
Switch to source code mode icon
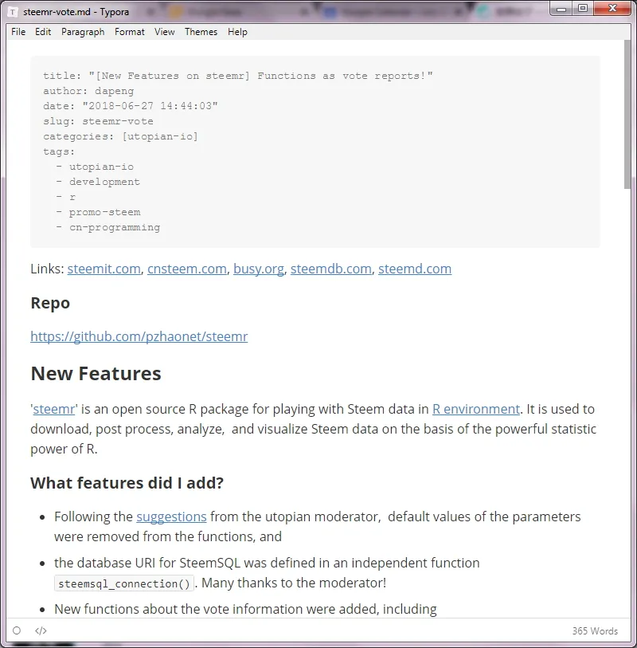tap(41, 630)
